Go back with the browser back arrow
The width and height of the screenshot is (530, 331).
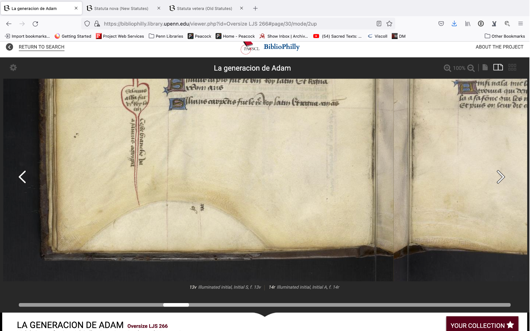[9, 24]
